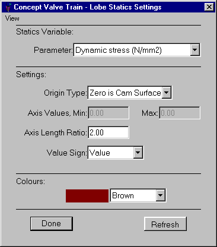Open the Brown colour dropdown arrow
The width and height of the screenshot is (217, 247).
click(160, 195)
